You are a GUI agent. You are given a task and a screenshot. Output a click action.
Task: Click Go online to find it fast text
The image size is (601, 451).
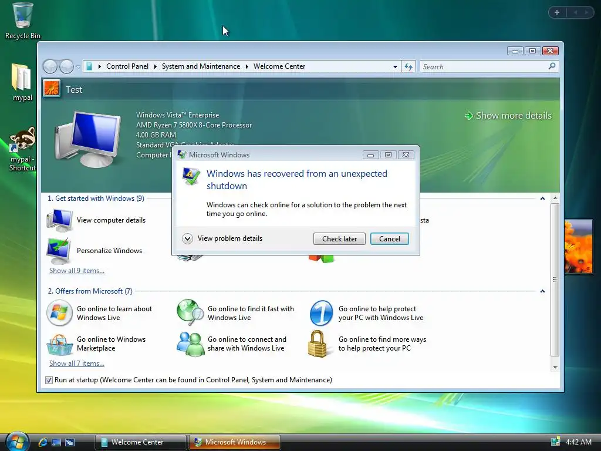251,313
